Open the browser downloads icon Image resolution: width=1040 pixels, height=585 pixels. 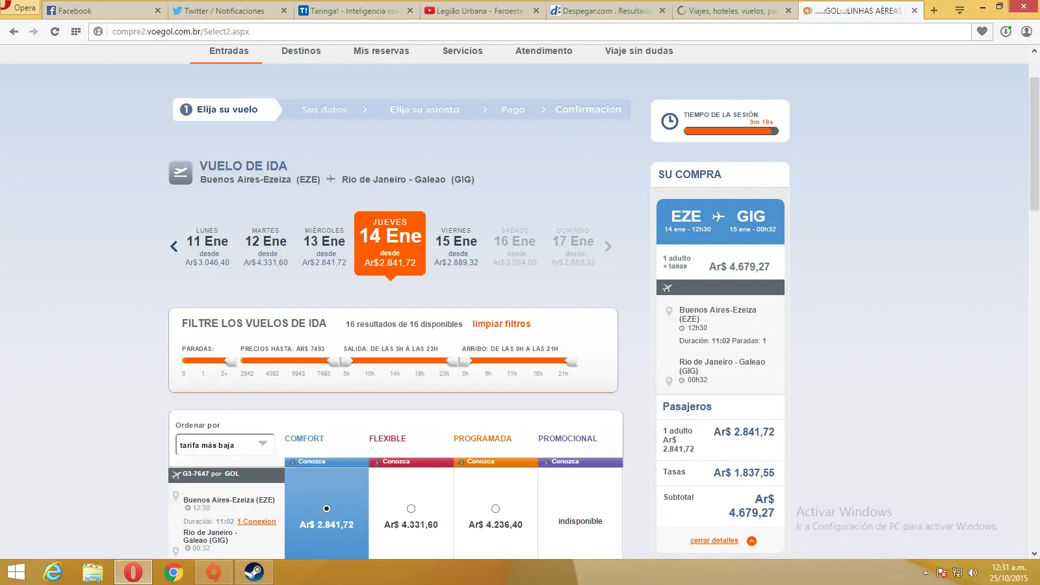[x=1006, y=31]
